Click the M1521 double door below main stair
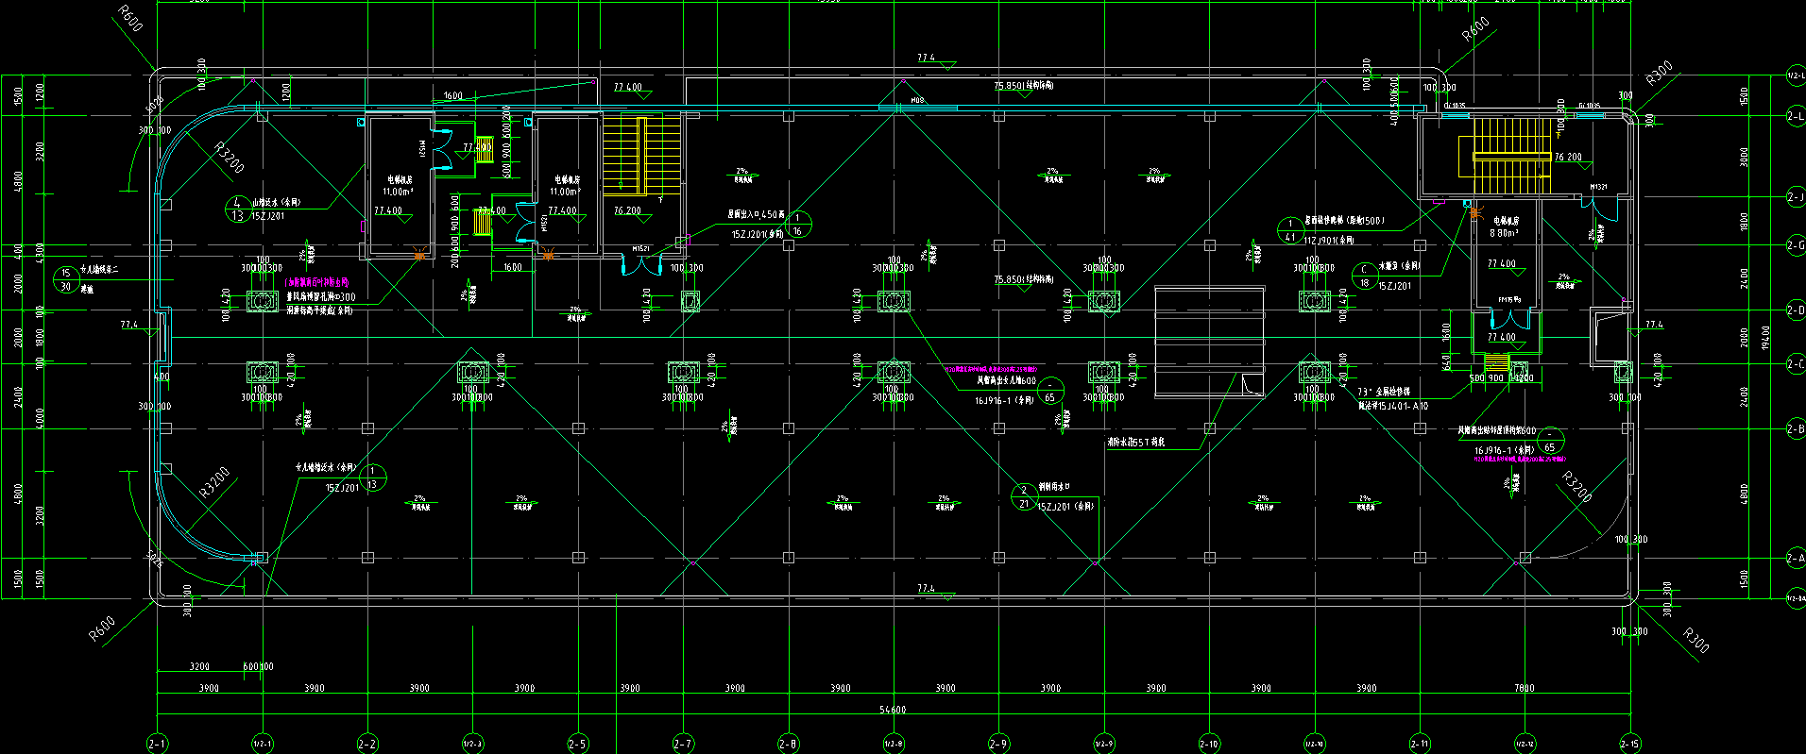 639,264
